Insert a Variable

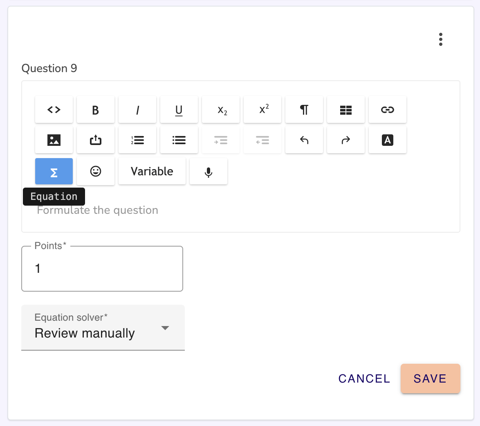152,171
